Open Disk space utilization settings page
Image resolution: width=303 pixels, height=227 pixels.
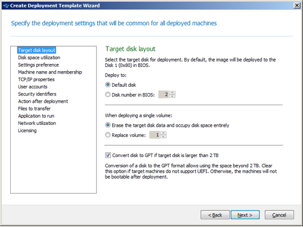point(39,57)
